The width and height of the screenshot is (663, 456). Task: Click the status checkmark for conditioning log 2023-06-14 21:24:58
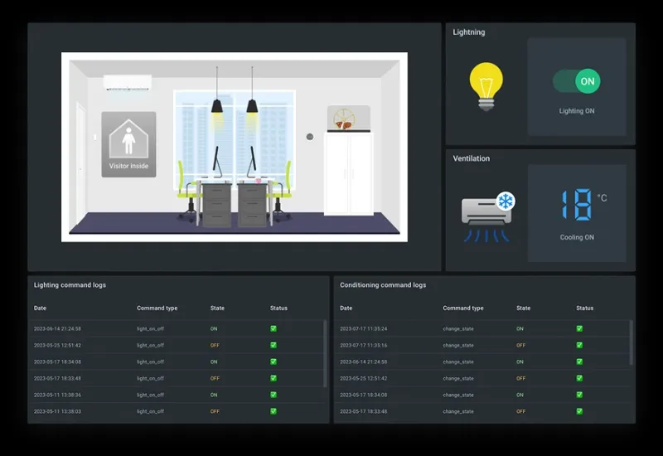579,361
